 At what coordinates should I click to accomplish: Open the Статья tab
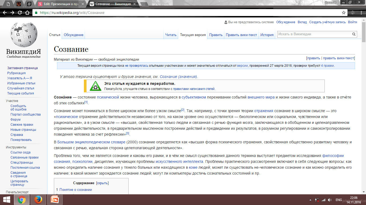pos(55,35)
